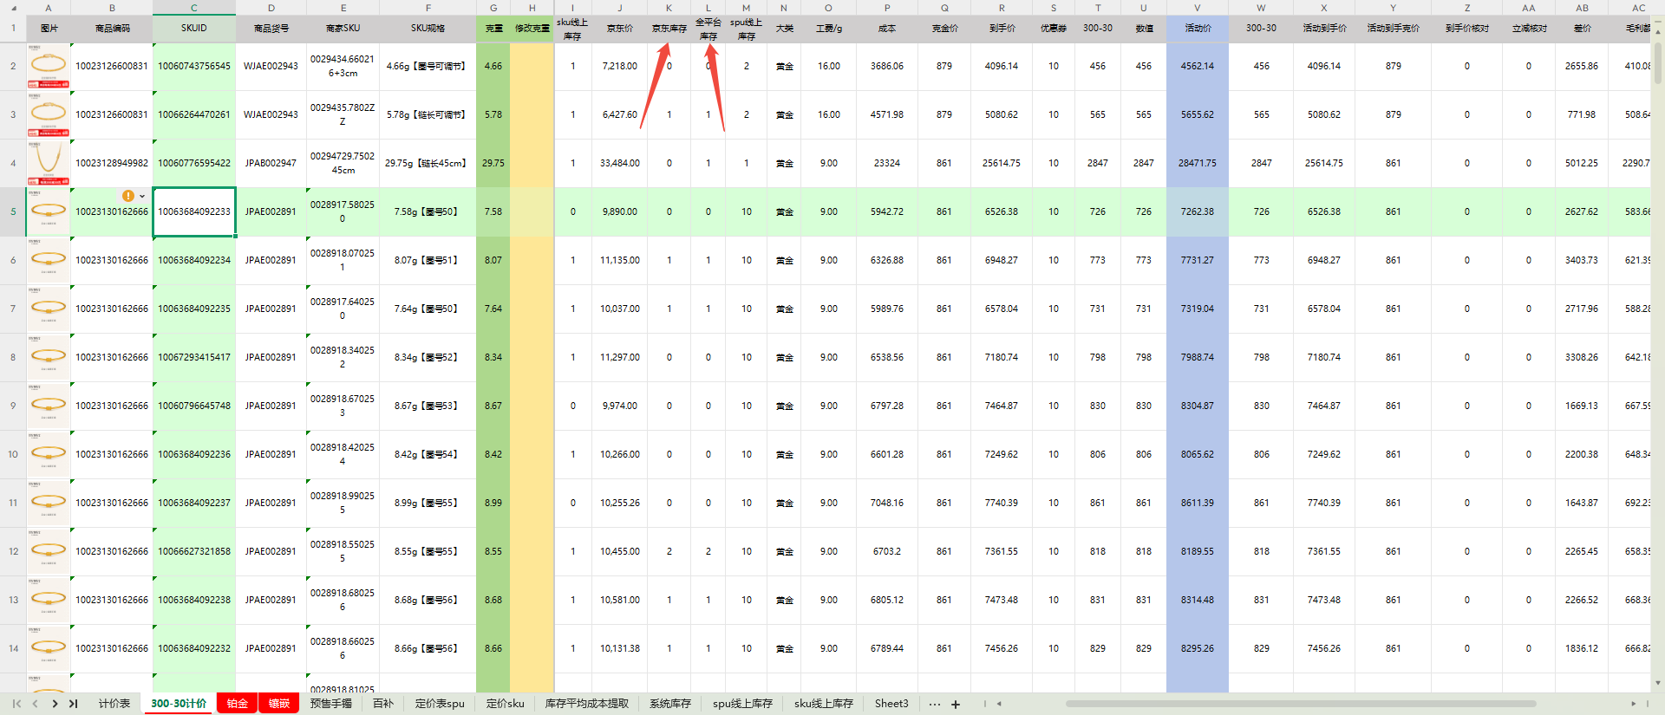The image size is (1665, 715).
Task: Jump to the last sheet using the navigation arrow
Action: click(x=74, y=704)
